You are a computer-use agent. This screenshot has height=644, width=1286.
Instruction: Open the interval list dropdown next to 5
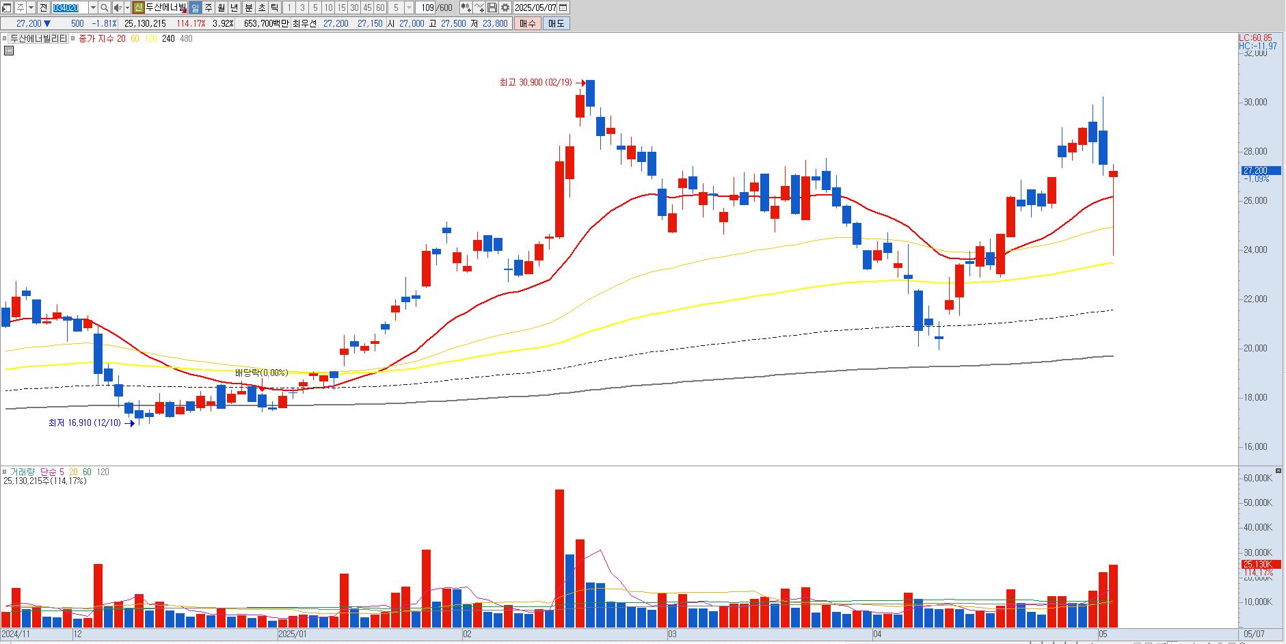[x=410, y=8]
